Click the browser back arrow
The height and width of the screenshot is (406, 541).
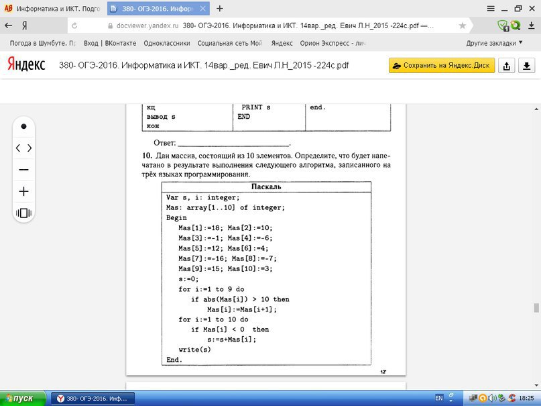8,26
